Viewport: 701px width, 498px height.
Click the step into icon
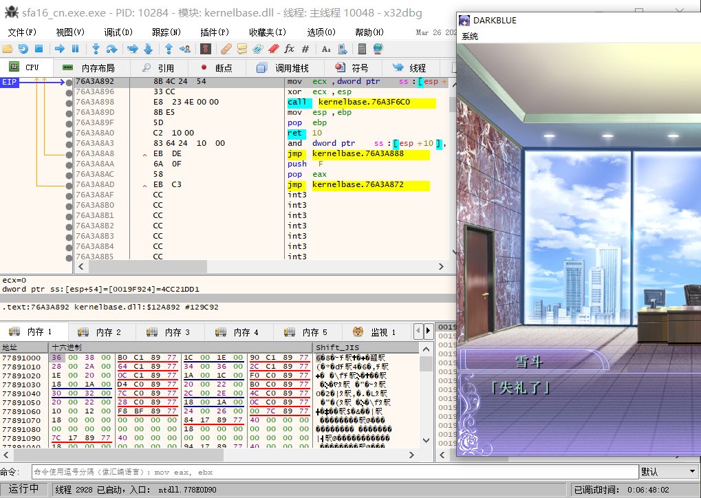click(x=96, y=49)
